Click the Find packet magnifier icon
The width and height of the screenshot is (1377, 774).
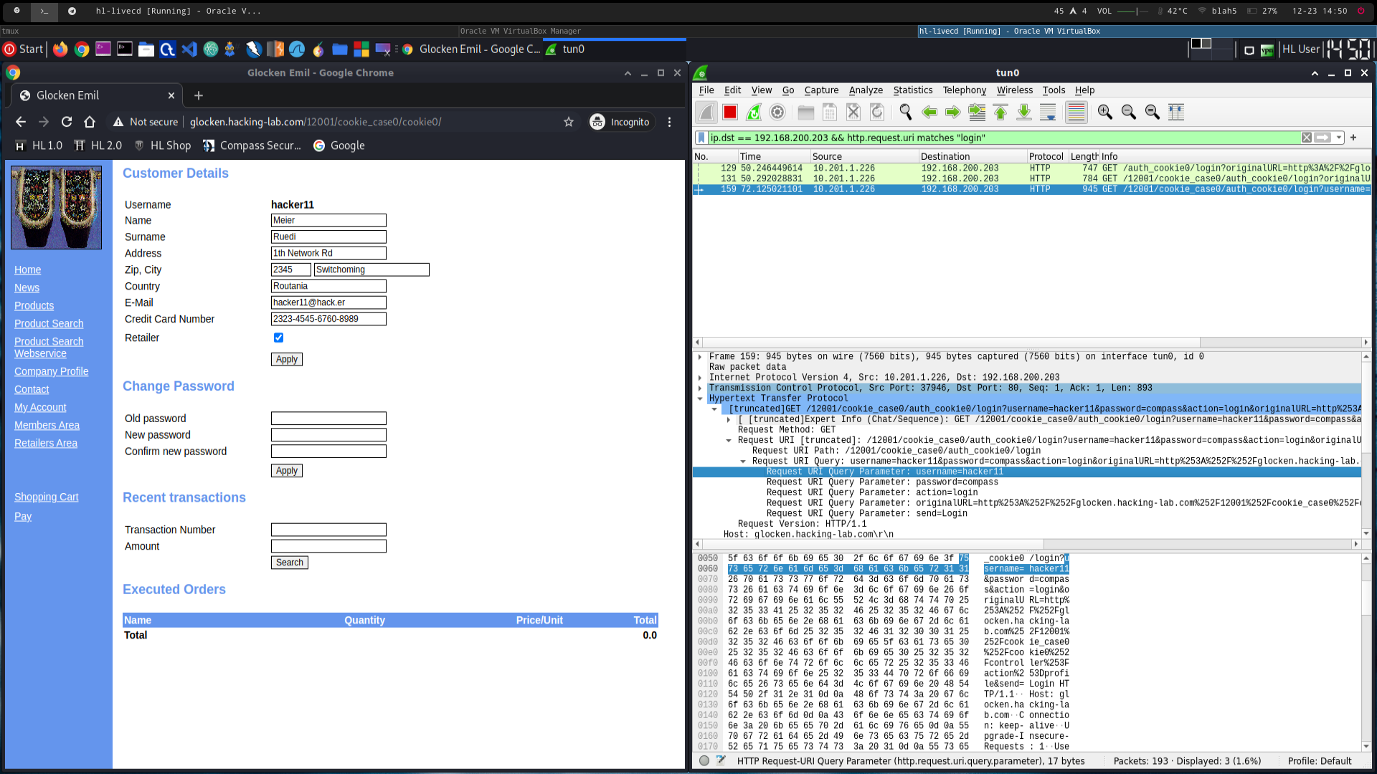905,112
